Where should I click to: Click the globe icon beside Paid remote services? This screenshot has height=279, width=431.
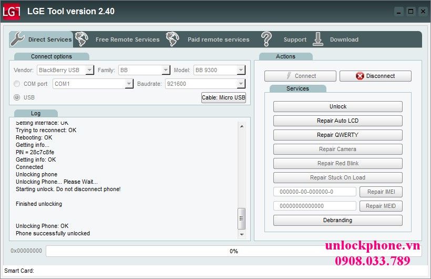[x=172, y=39]
